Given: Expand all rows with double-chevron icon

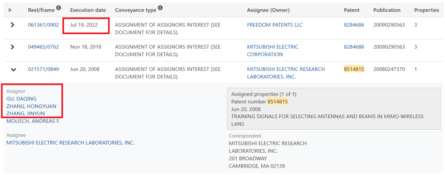Looking at the screenshot, I should click(10, 10).
